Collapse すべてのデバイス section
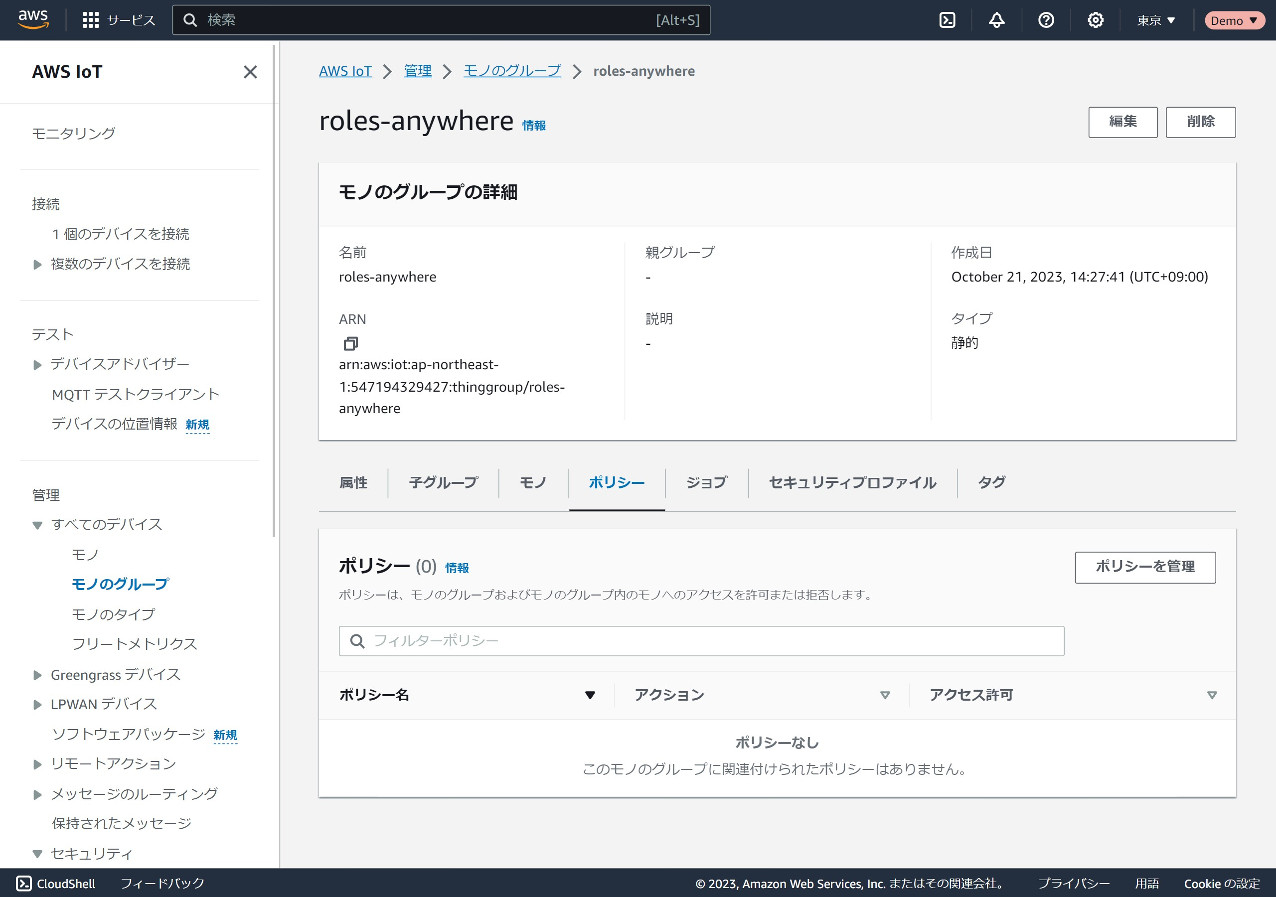Viewport: 1276px width, 897px height. pos(37,525)
